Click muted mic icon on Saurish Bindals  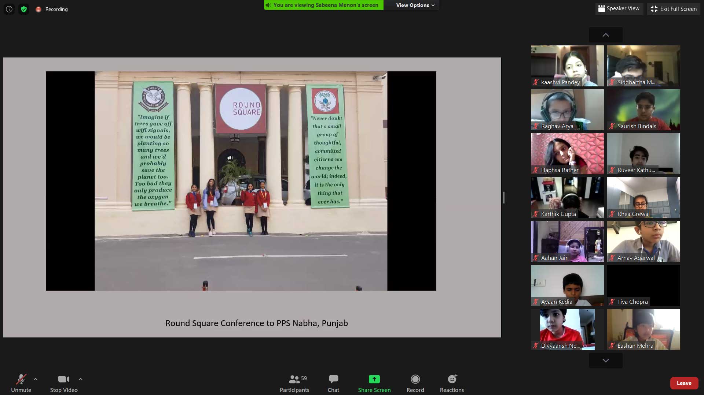point(612,126)
